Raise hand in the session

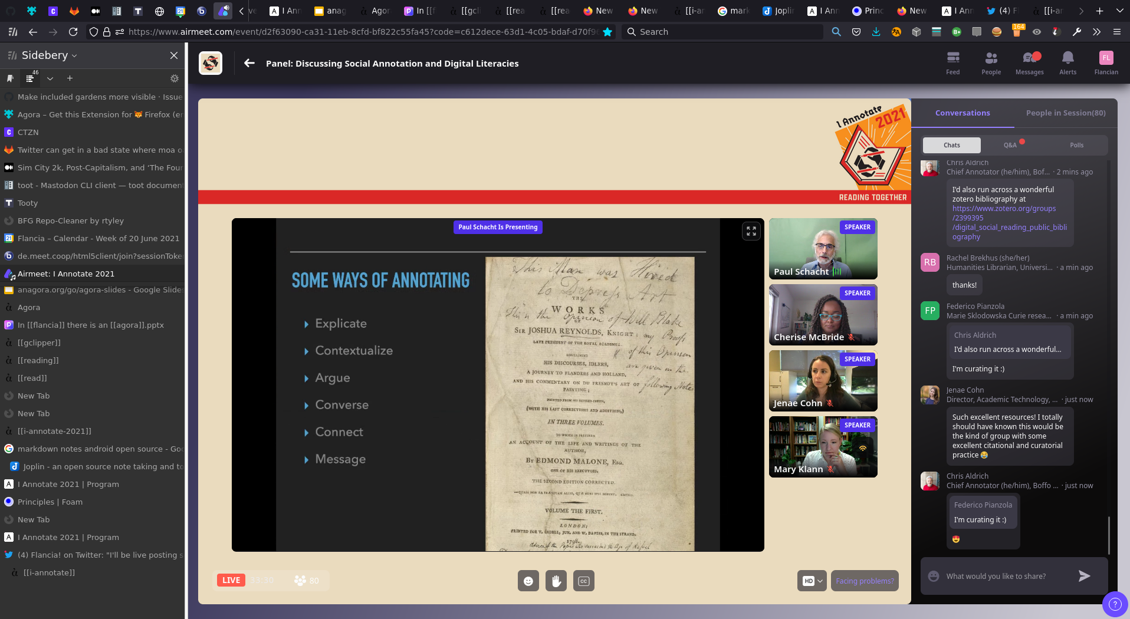pos(556,581)
